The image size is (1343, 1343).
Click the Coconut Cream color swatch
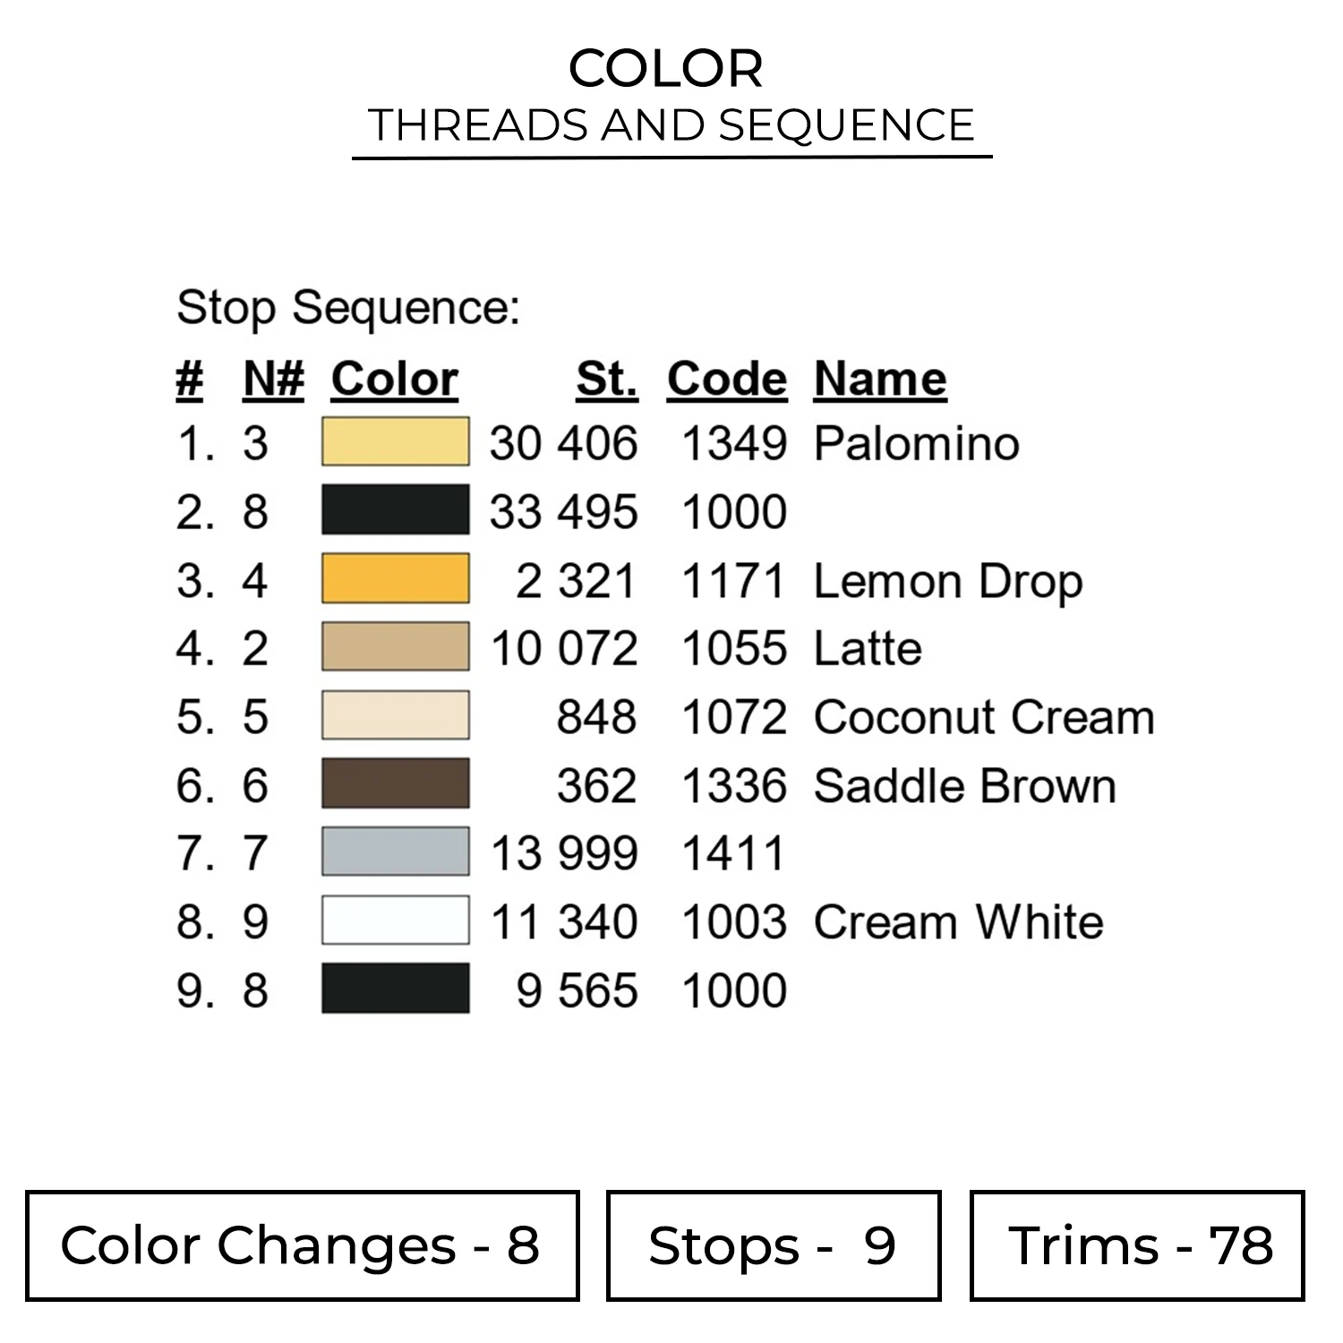tap(395, 715)
